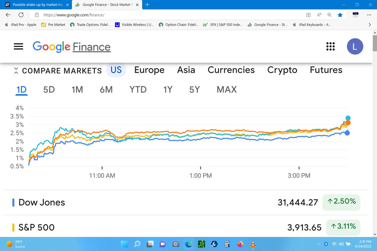The image size is (377, 251).
Task: Open the Google Finance hamburger menu
Action: 19,46
